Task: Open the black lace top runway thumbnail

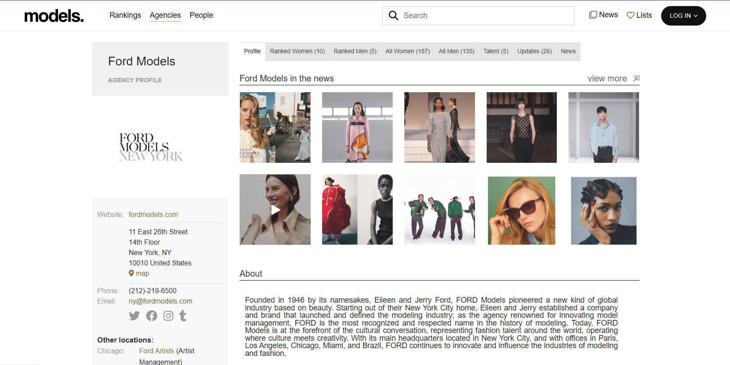Action: [x=522, y=127]
